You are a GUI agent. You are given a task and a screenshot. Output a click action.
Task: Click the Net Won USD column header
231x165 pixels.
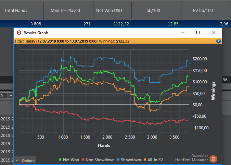pos(110,10)
